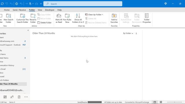
Task: Click the Premium diamond icon in title bar
Action: [166, 4]
